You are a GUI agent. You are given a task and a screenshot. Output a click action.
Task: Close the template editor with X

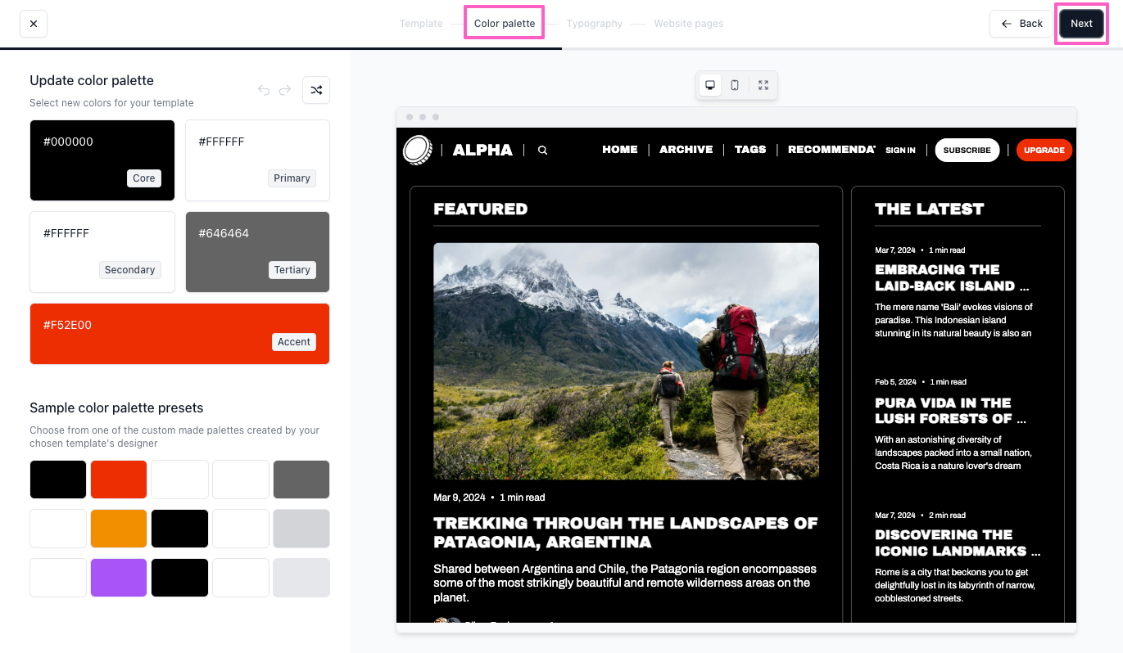(34, 24)
